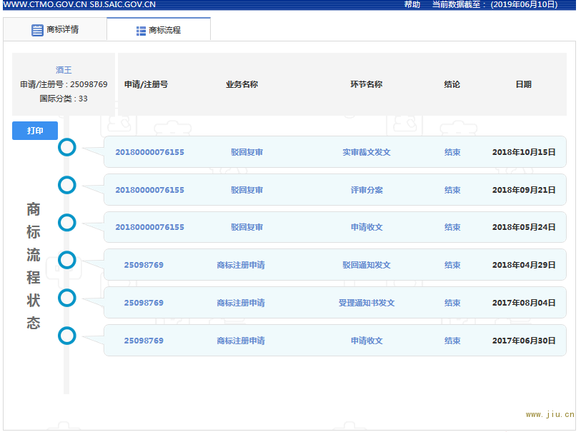The width and height of the screenshot is (581, 432).
Task: Click 结束 in the 2018年04月29日 row
Action: pyautogui.click(x=452, y=265)
